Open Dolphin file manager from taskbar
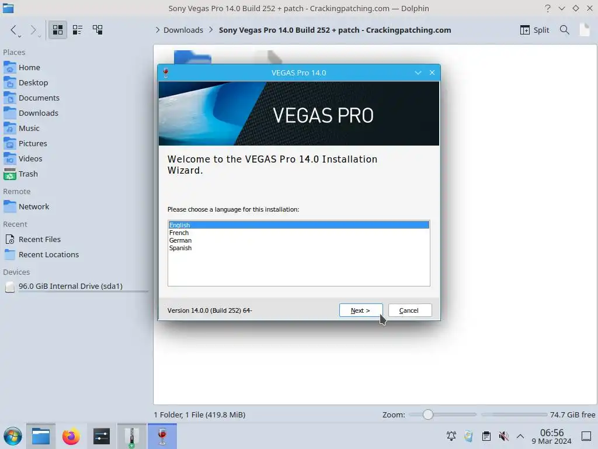598x449 pixels. pos(41,436)
